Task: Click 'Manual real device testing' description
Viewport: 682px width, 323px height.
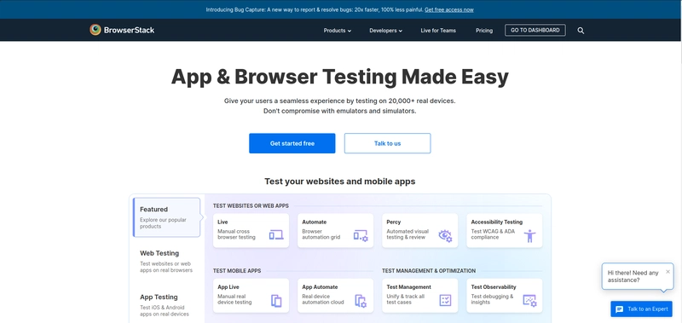Action: tap(234, 299)
